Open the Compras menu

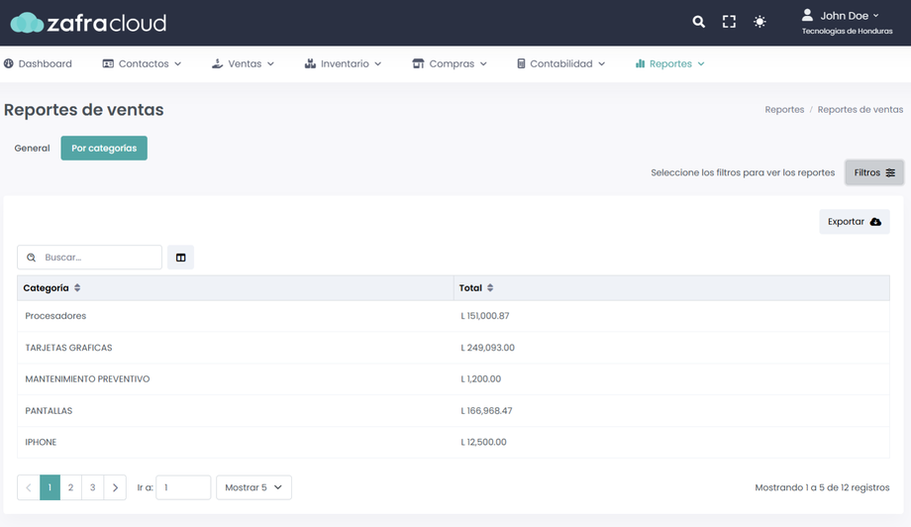(450, 64)
